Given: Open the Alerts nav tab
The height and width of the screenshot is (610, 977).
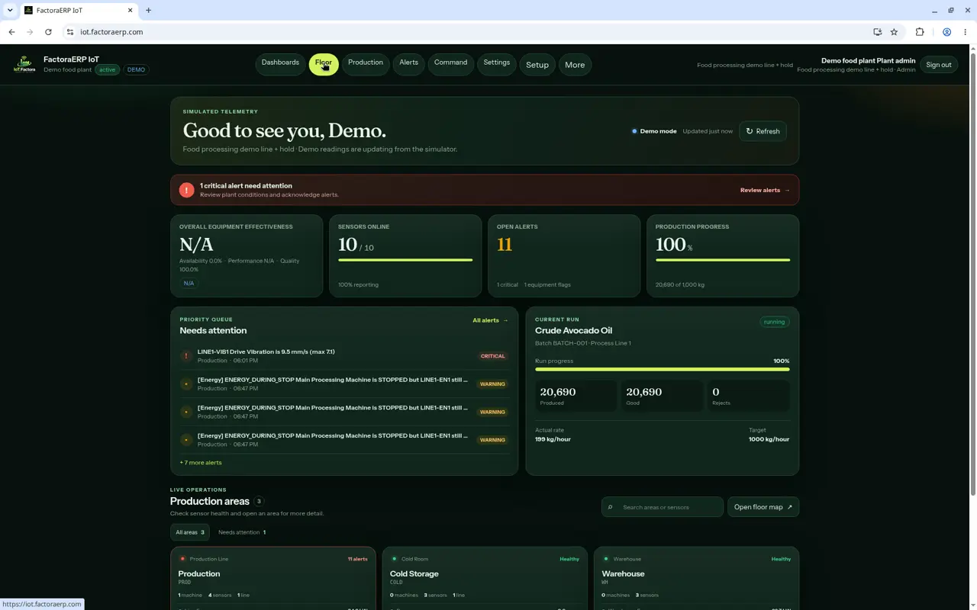Looking at the screenshot, I should [408, 63].
